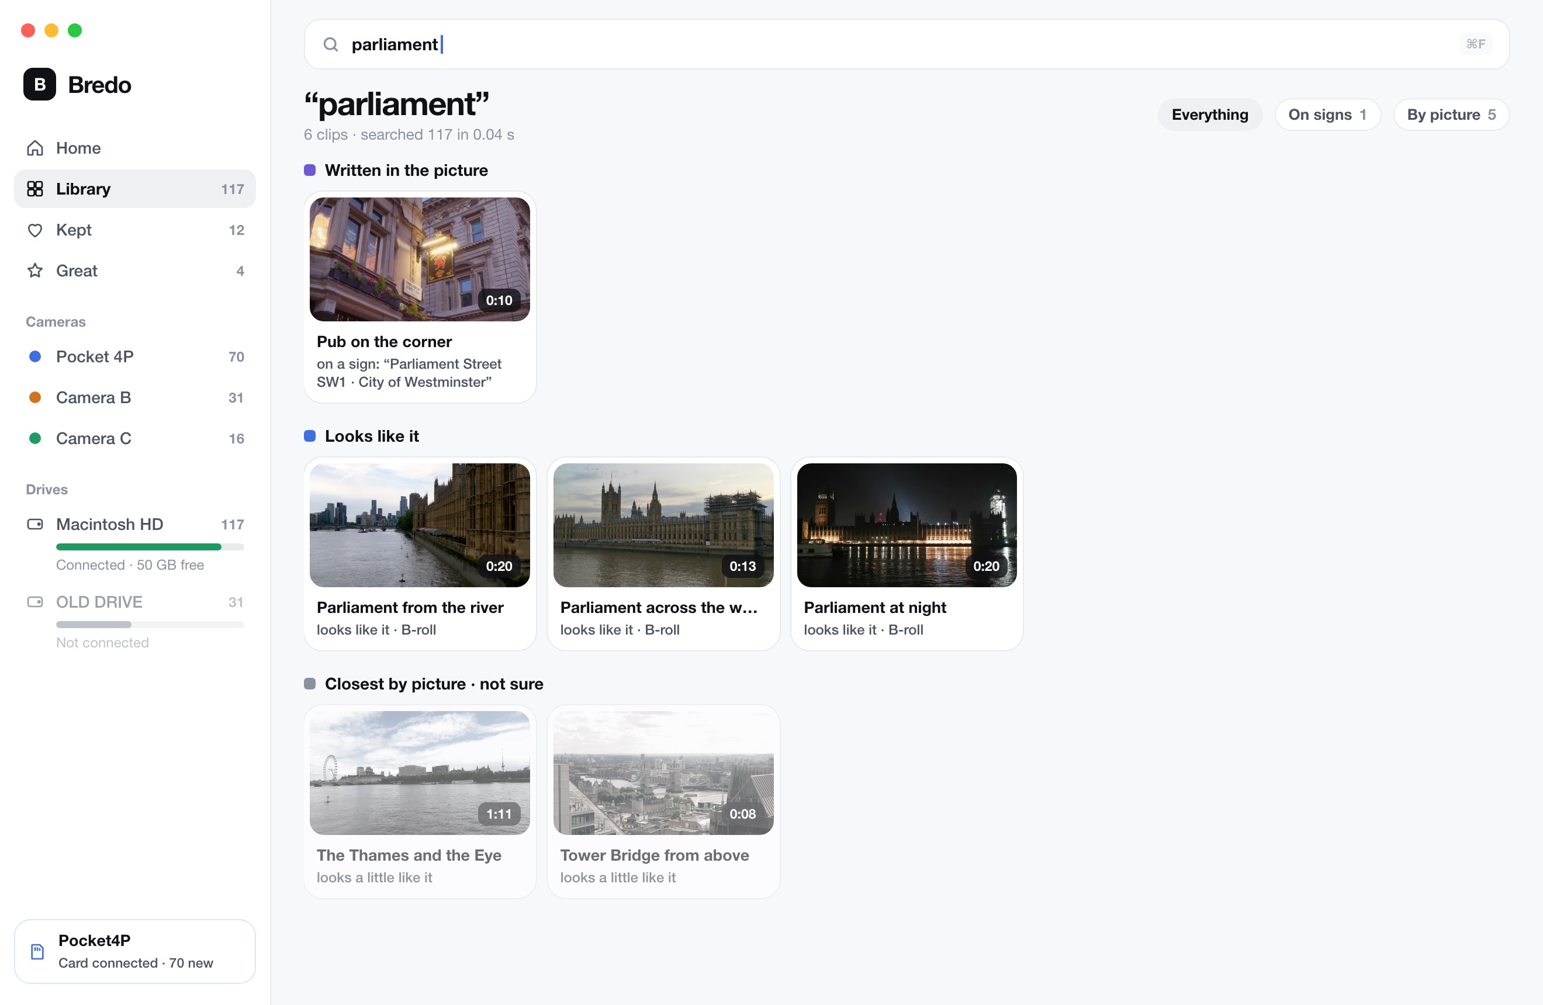Click "6 clips · searched 117" status text
The width and height of the screenshot is (1543, 1005).
409,135
